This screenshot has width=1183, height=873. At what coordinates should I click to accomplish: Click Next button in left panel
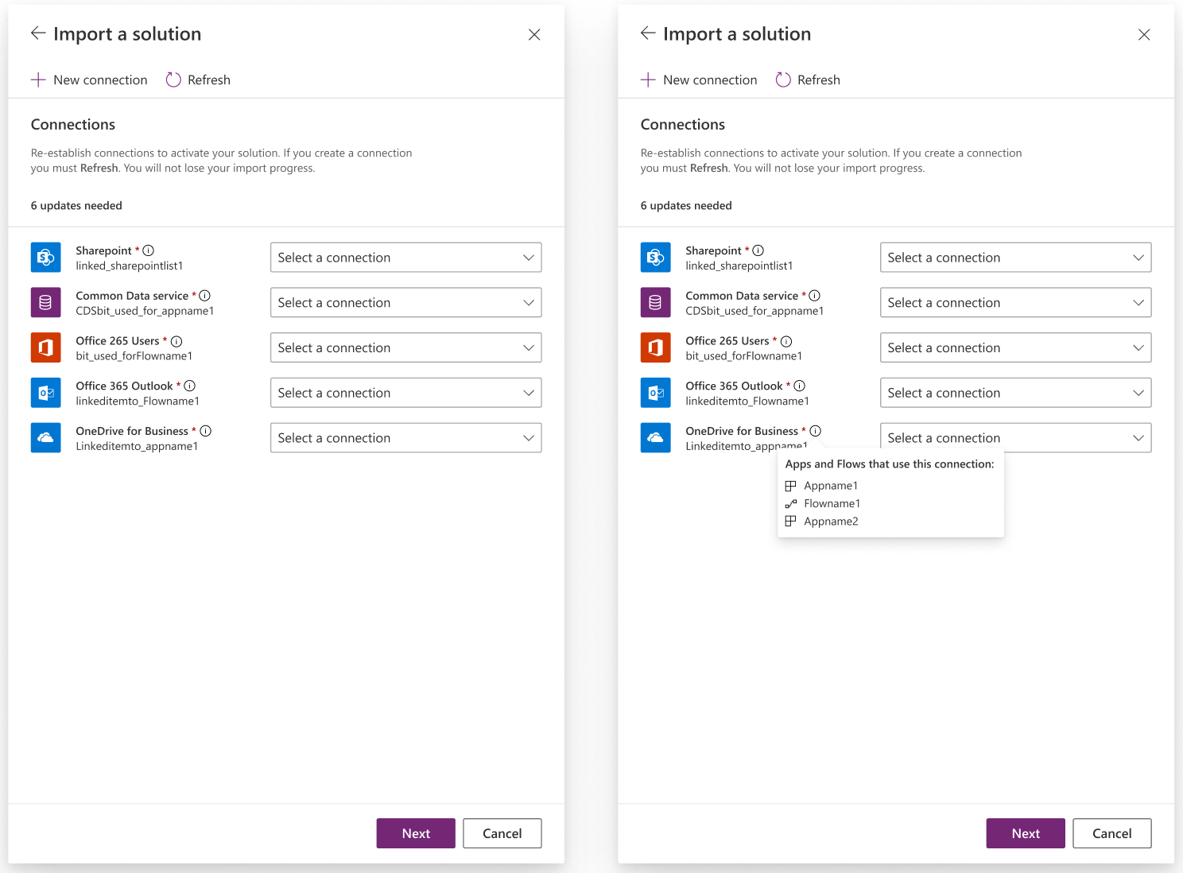416,833
